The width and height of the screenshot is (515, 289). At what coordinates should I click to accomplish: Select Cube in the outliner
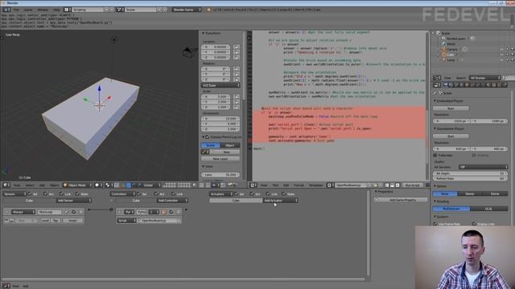pyautogui.click(x=451, y=55)
